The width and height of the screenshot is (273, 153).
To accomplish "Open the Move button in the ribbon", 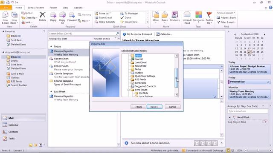I will [155, 18].
